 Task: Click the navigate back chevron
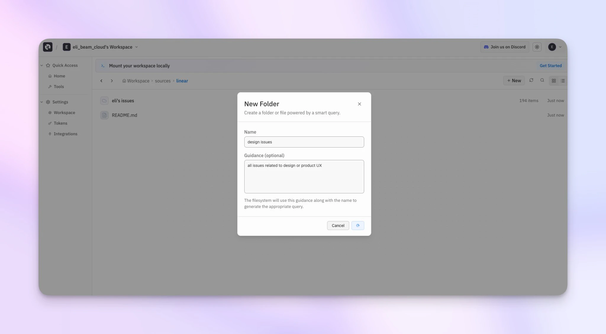(x=101, y=81)
